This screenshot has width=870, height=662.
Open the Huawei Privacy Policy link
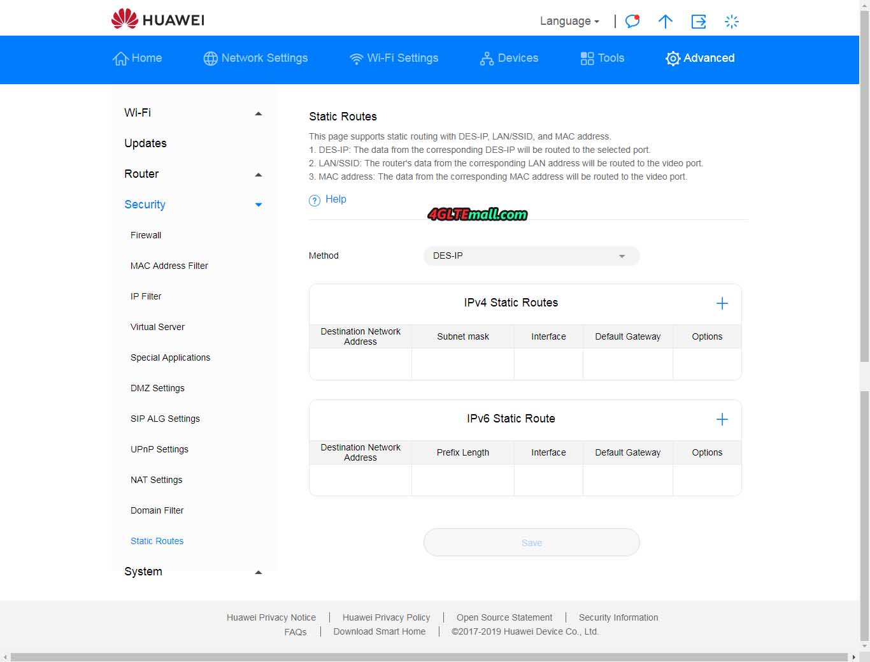tap(386, 617)
